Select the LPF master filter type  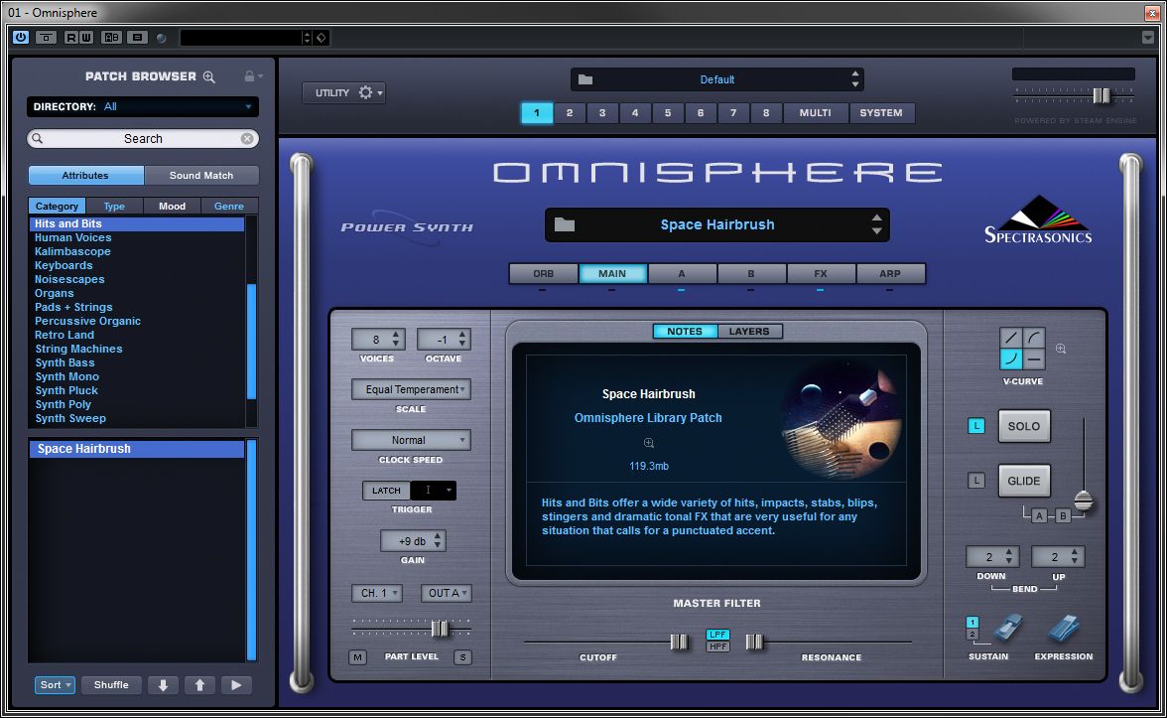pyautogui.click(x=717, y=635)
